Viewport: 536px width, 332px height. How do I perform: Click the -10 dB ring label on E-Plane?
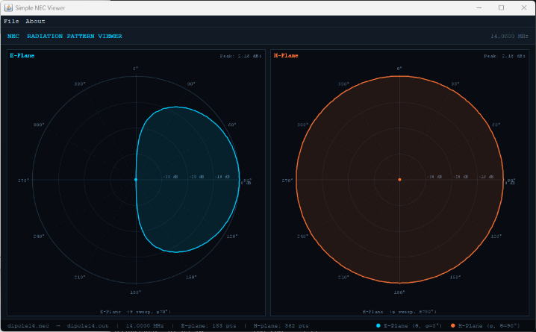[222, 177]
